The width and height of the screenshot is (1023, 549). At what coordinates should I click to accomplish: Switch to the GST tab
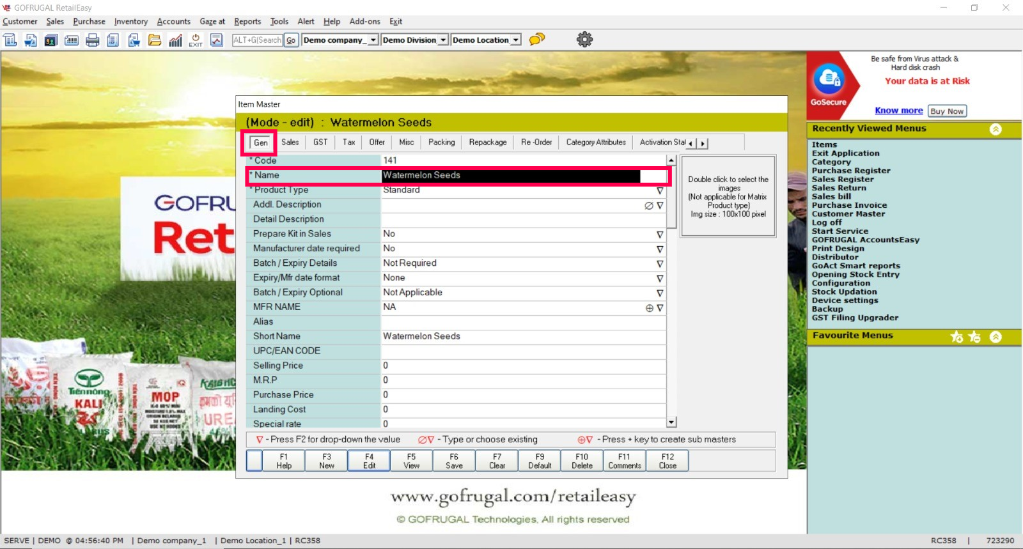click(320, 143)
